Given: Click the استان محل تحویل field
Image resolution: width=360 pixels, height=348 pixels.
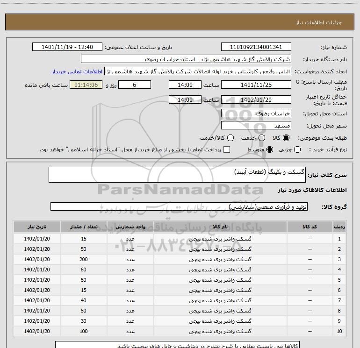Looking at the screenshot, I should [256, 114].
